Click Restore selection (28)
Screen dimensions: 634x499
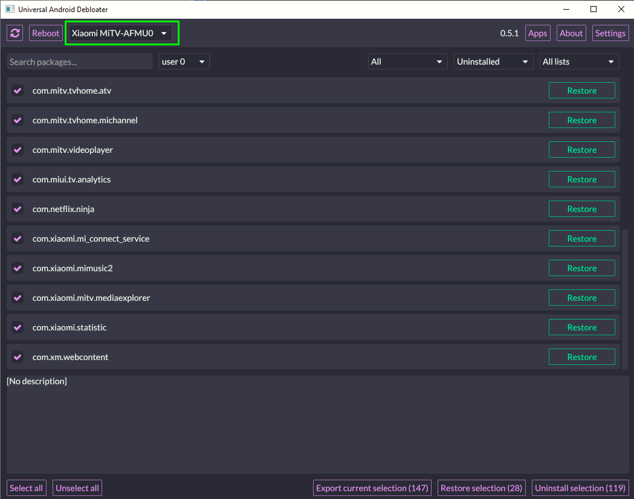tap(481, 488)
